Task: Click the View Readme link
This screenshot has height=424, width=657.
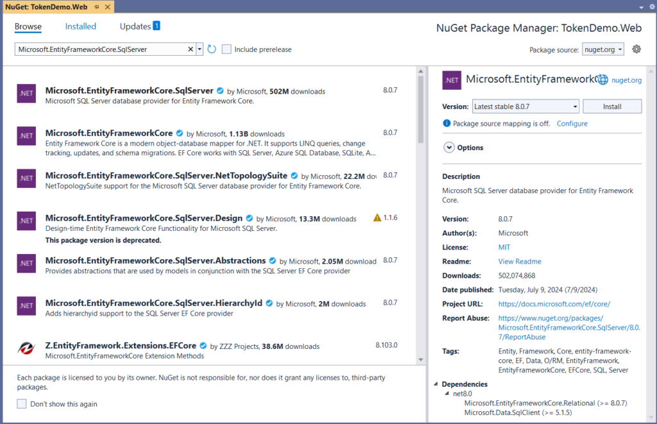Action: pyautogui.click(x=520, y=262)
